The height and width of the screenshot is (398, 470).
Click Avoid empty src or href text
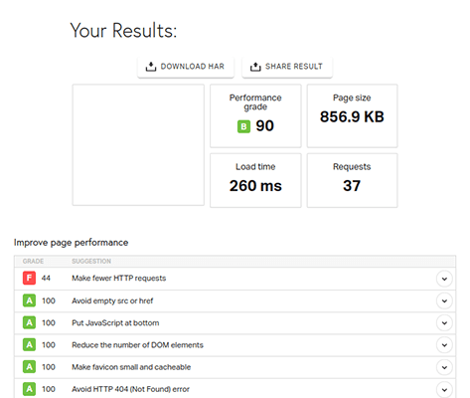tap(112, 300)
